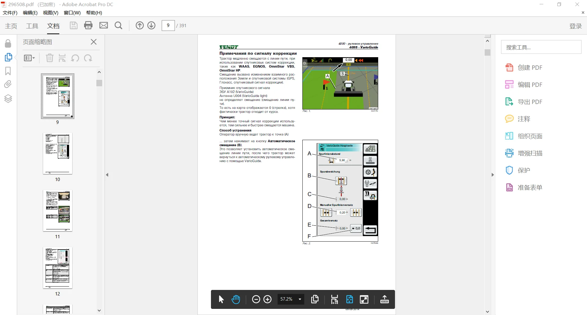Screen dimensions: 587x315
Task: Close the document with small X
Action: tap(583, 13)
